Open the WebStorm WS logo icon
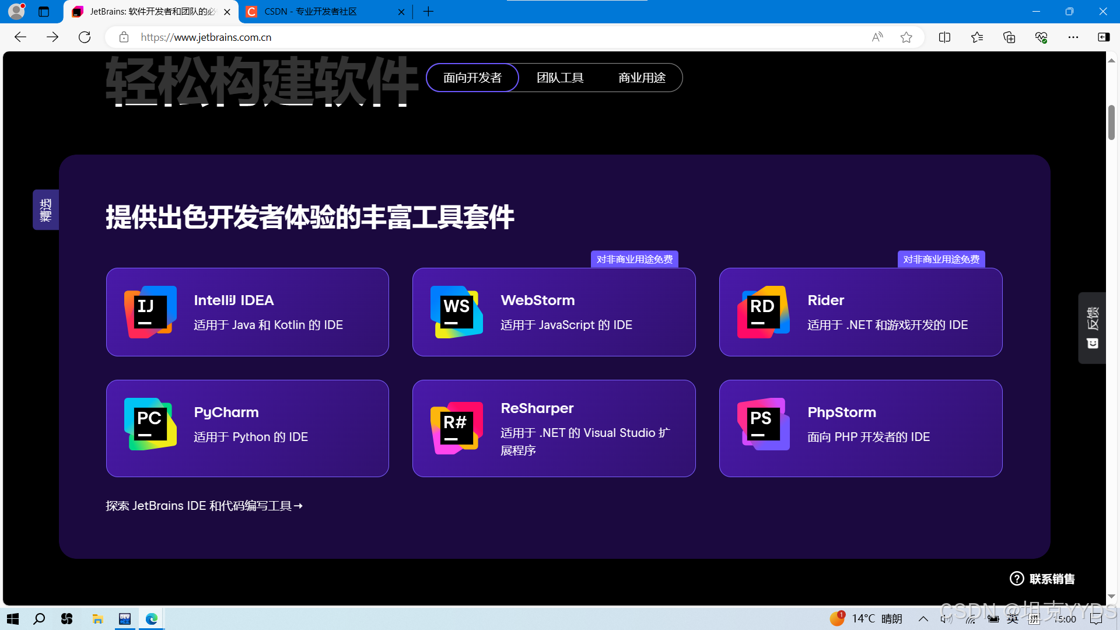Image resolution: width=1120 pixels, height=630 pixels. click(457, 312)
